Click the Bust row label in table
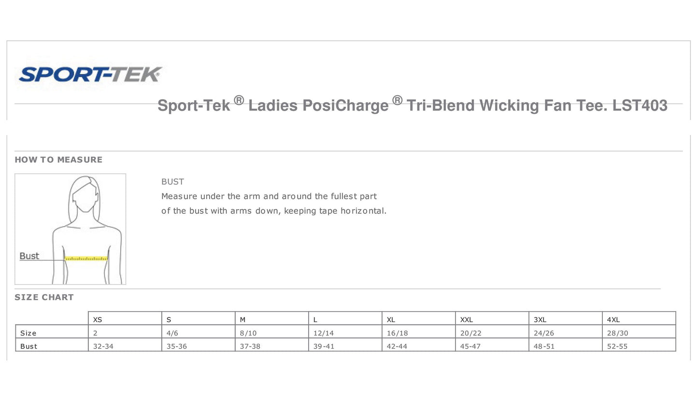Screen dimensions: 698x408 28,346
